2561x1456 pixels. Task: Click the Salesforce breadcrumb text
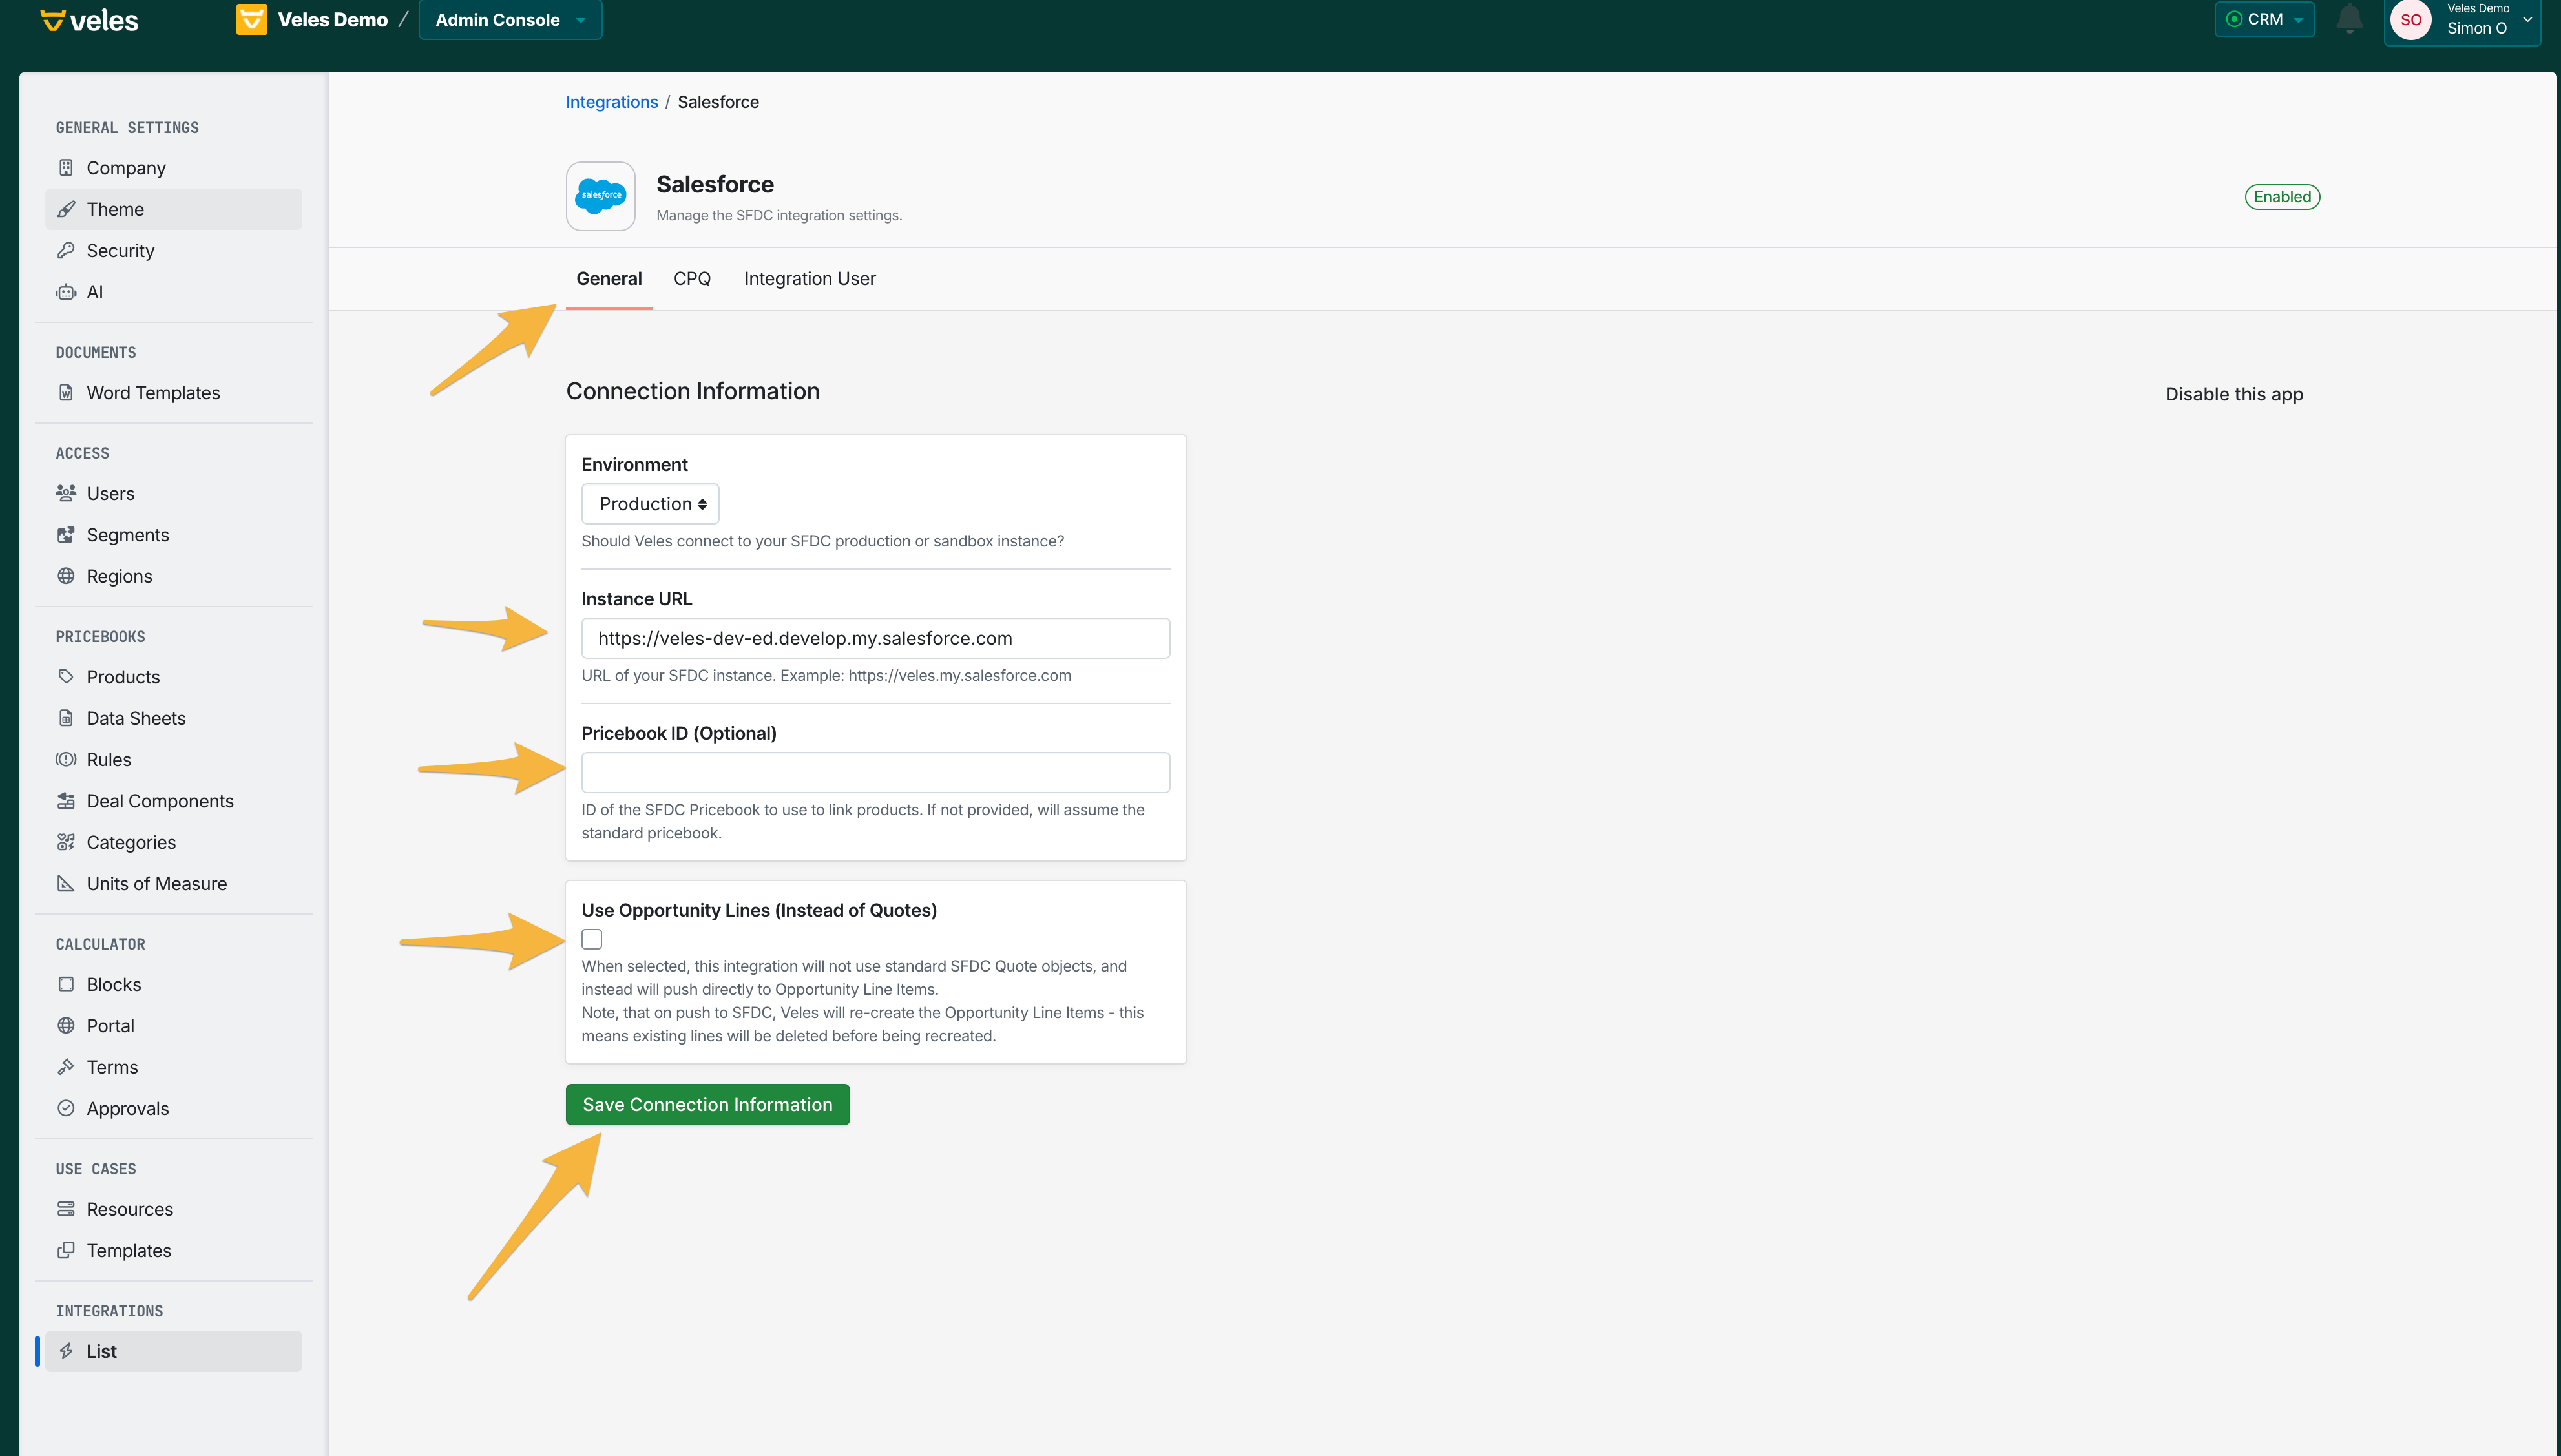[x=718, y=102]
